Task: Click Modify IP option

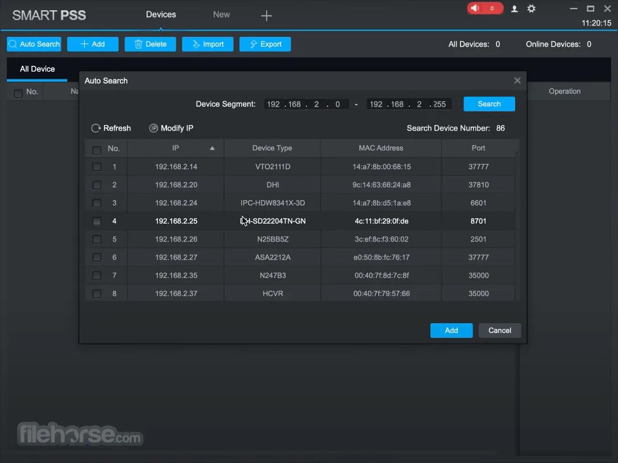Action: tap(172, 128)
